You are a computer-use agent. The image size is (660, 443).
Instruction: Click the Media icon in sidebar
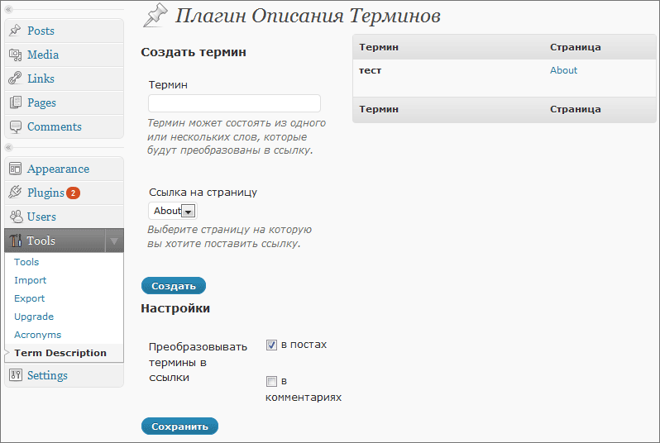[15, 55]
